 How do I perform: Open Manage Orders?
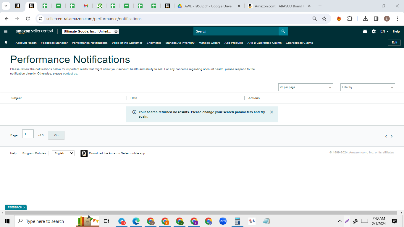(x=209, y=43)
